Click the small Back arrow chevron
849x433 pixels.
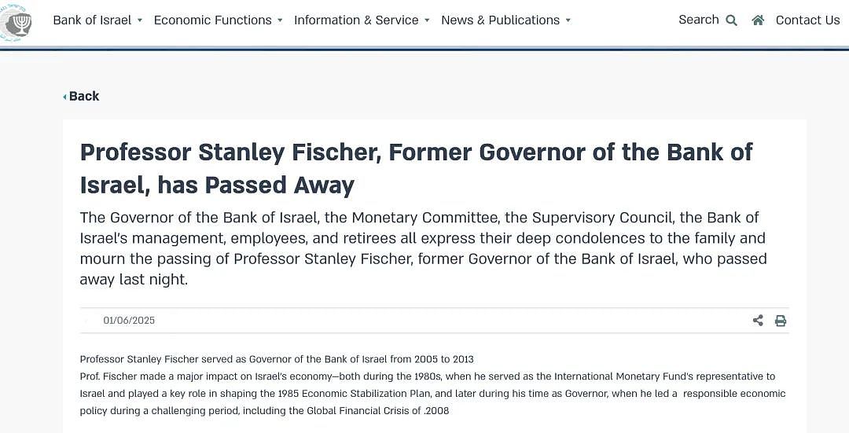point(65,97)
